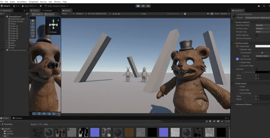
Task: Open the Display 1 dropdown
Action: [81, 14]
